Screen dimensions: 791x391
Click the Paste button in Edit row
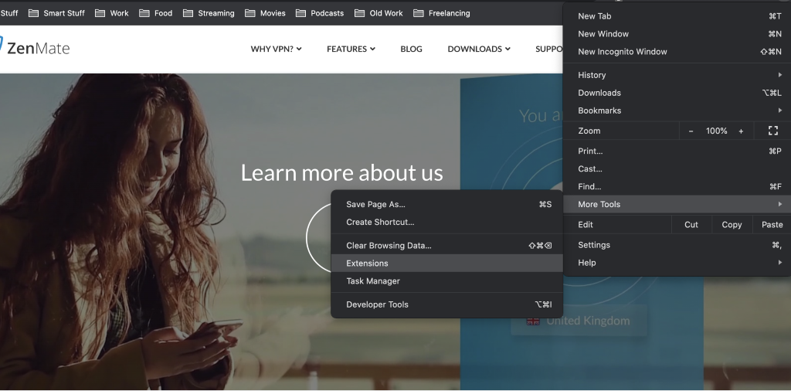click(x=772, y=225)
